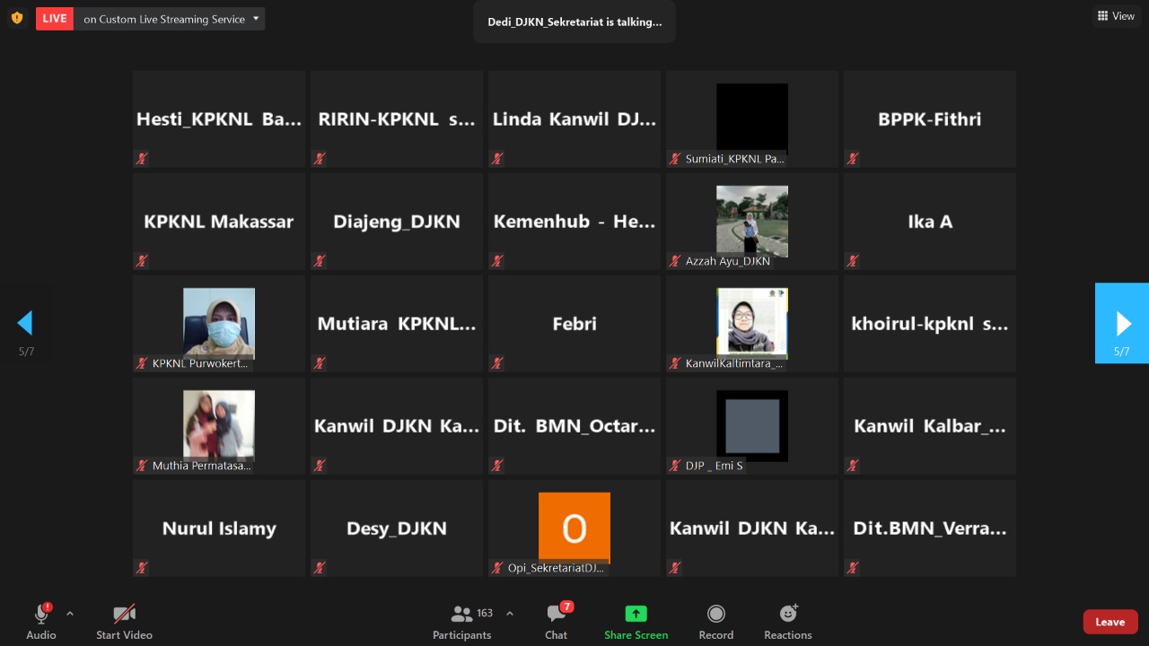The height and width of the screenshot is (646, 1149).
Task: Open the Participants panel
Action: tap(462, 621)
